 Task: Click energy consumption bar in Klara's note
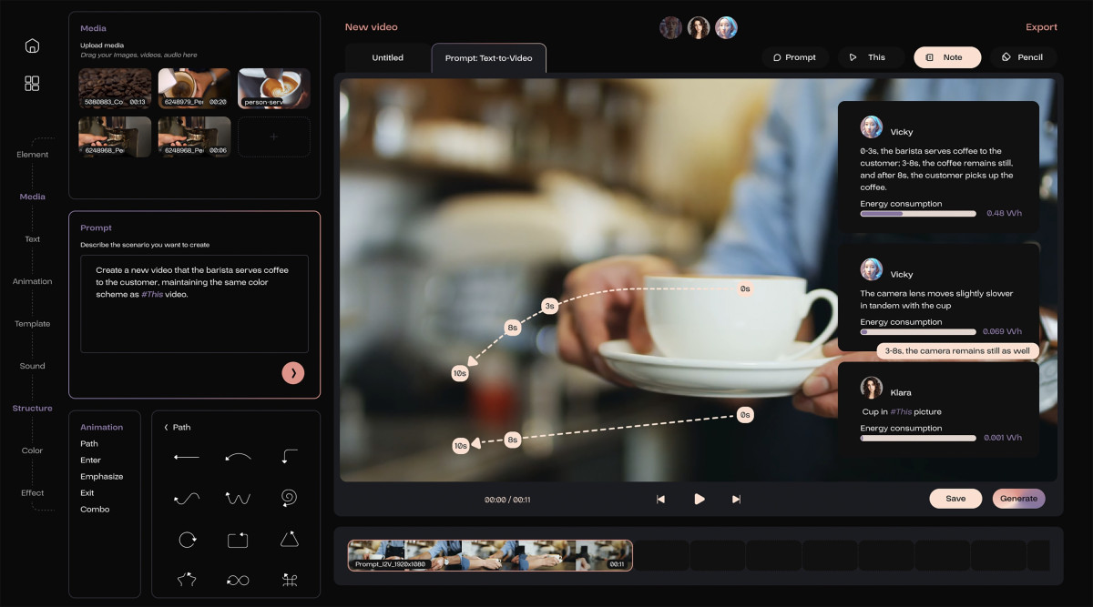click(917, 438)
